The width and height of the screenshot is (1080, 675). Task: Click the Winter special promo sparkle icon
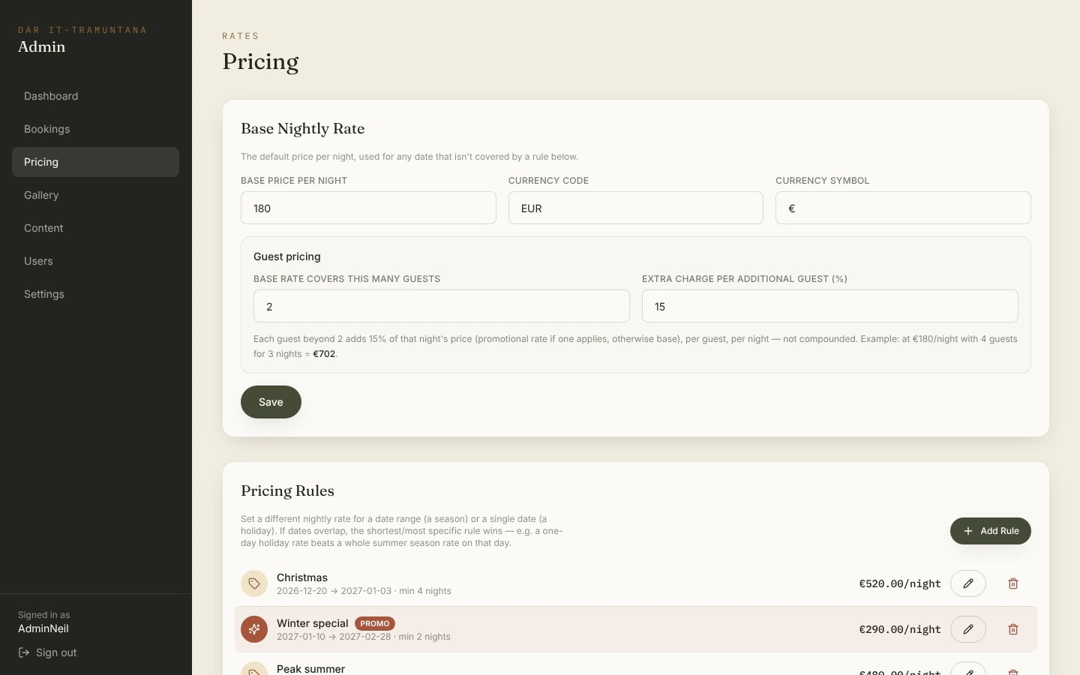[254, 629]
